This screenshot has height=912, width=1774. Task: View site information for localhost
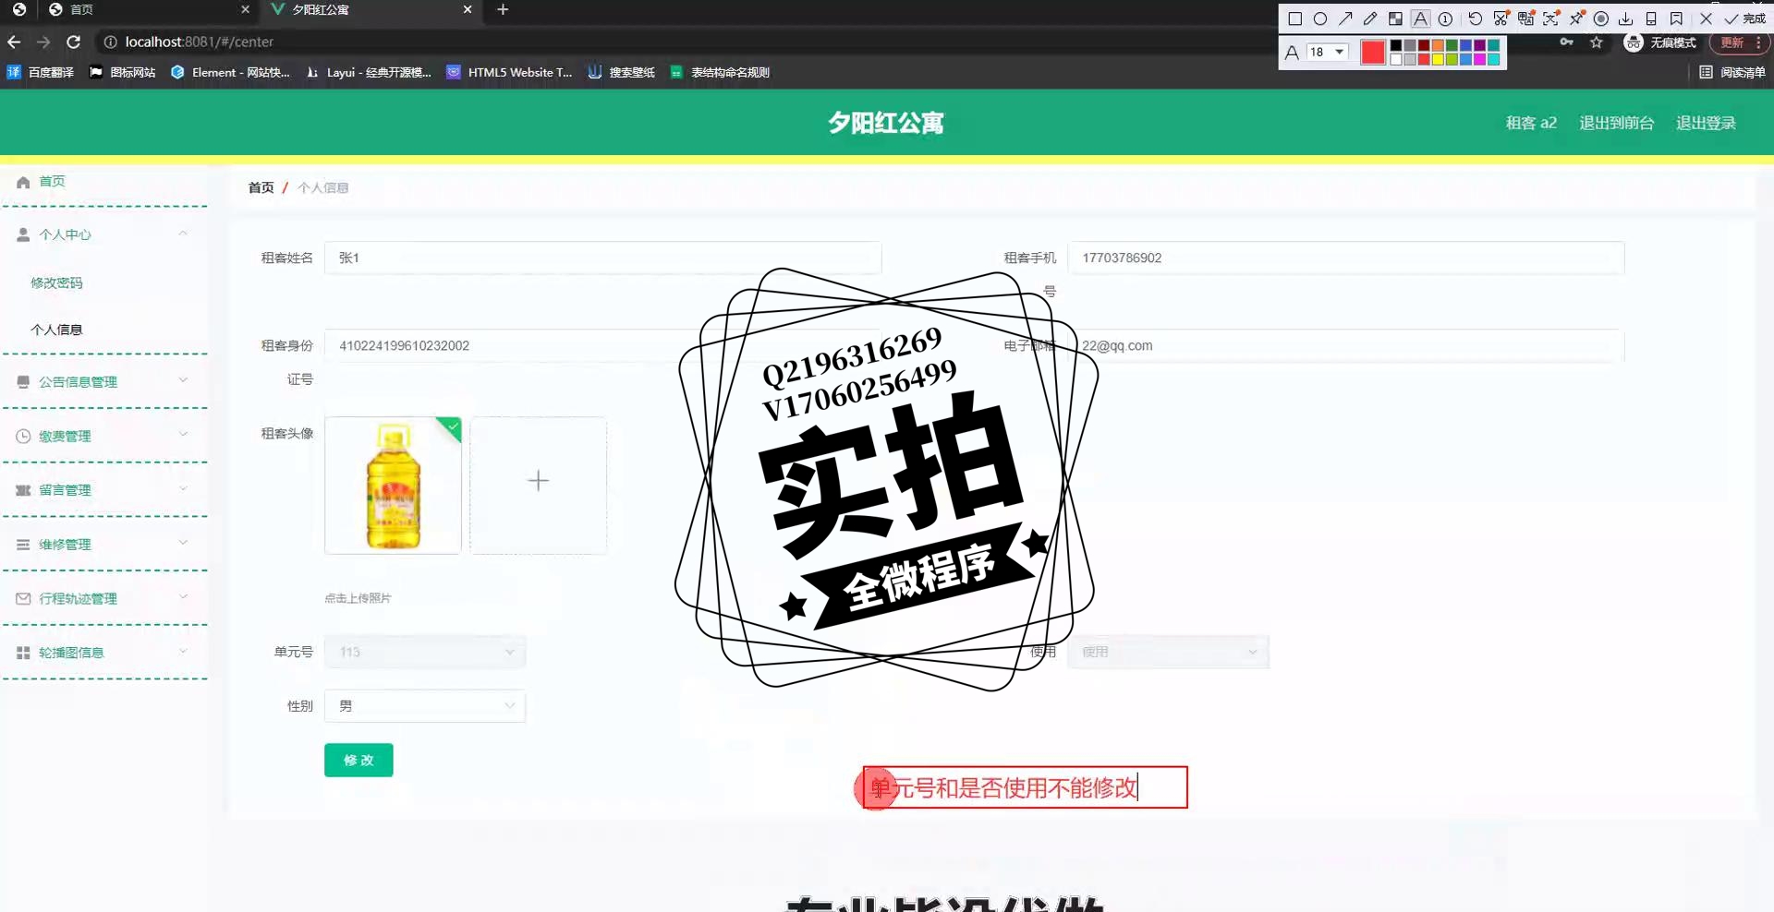point(110,42)
